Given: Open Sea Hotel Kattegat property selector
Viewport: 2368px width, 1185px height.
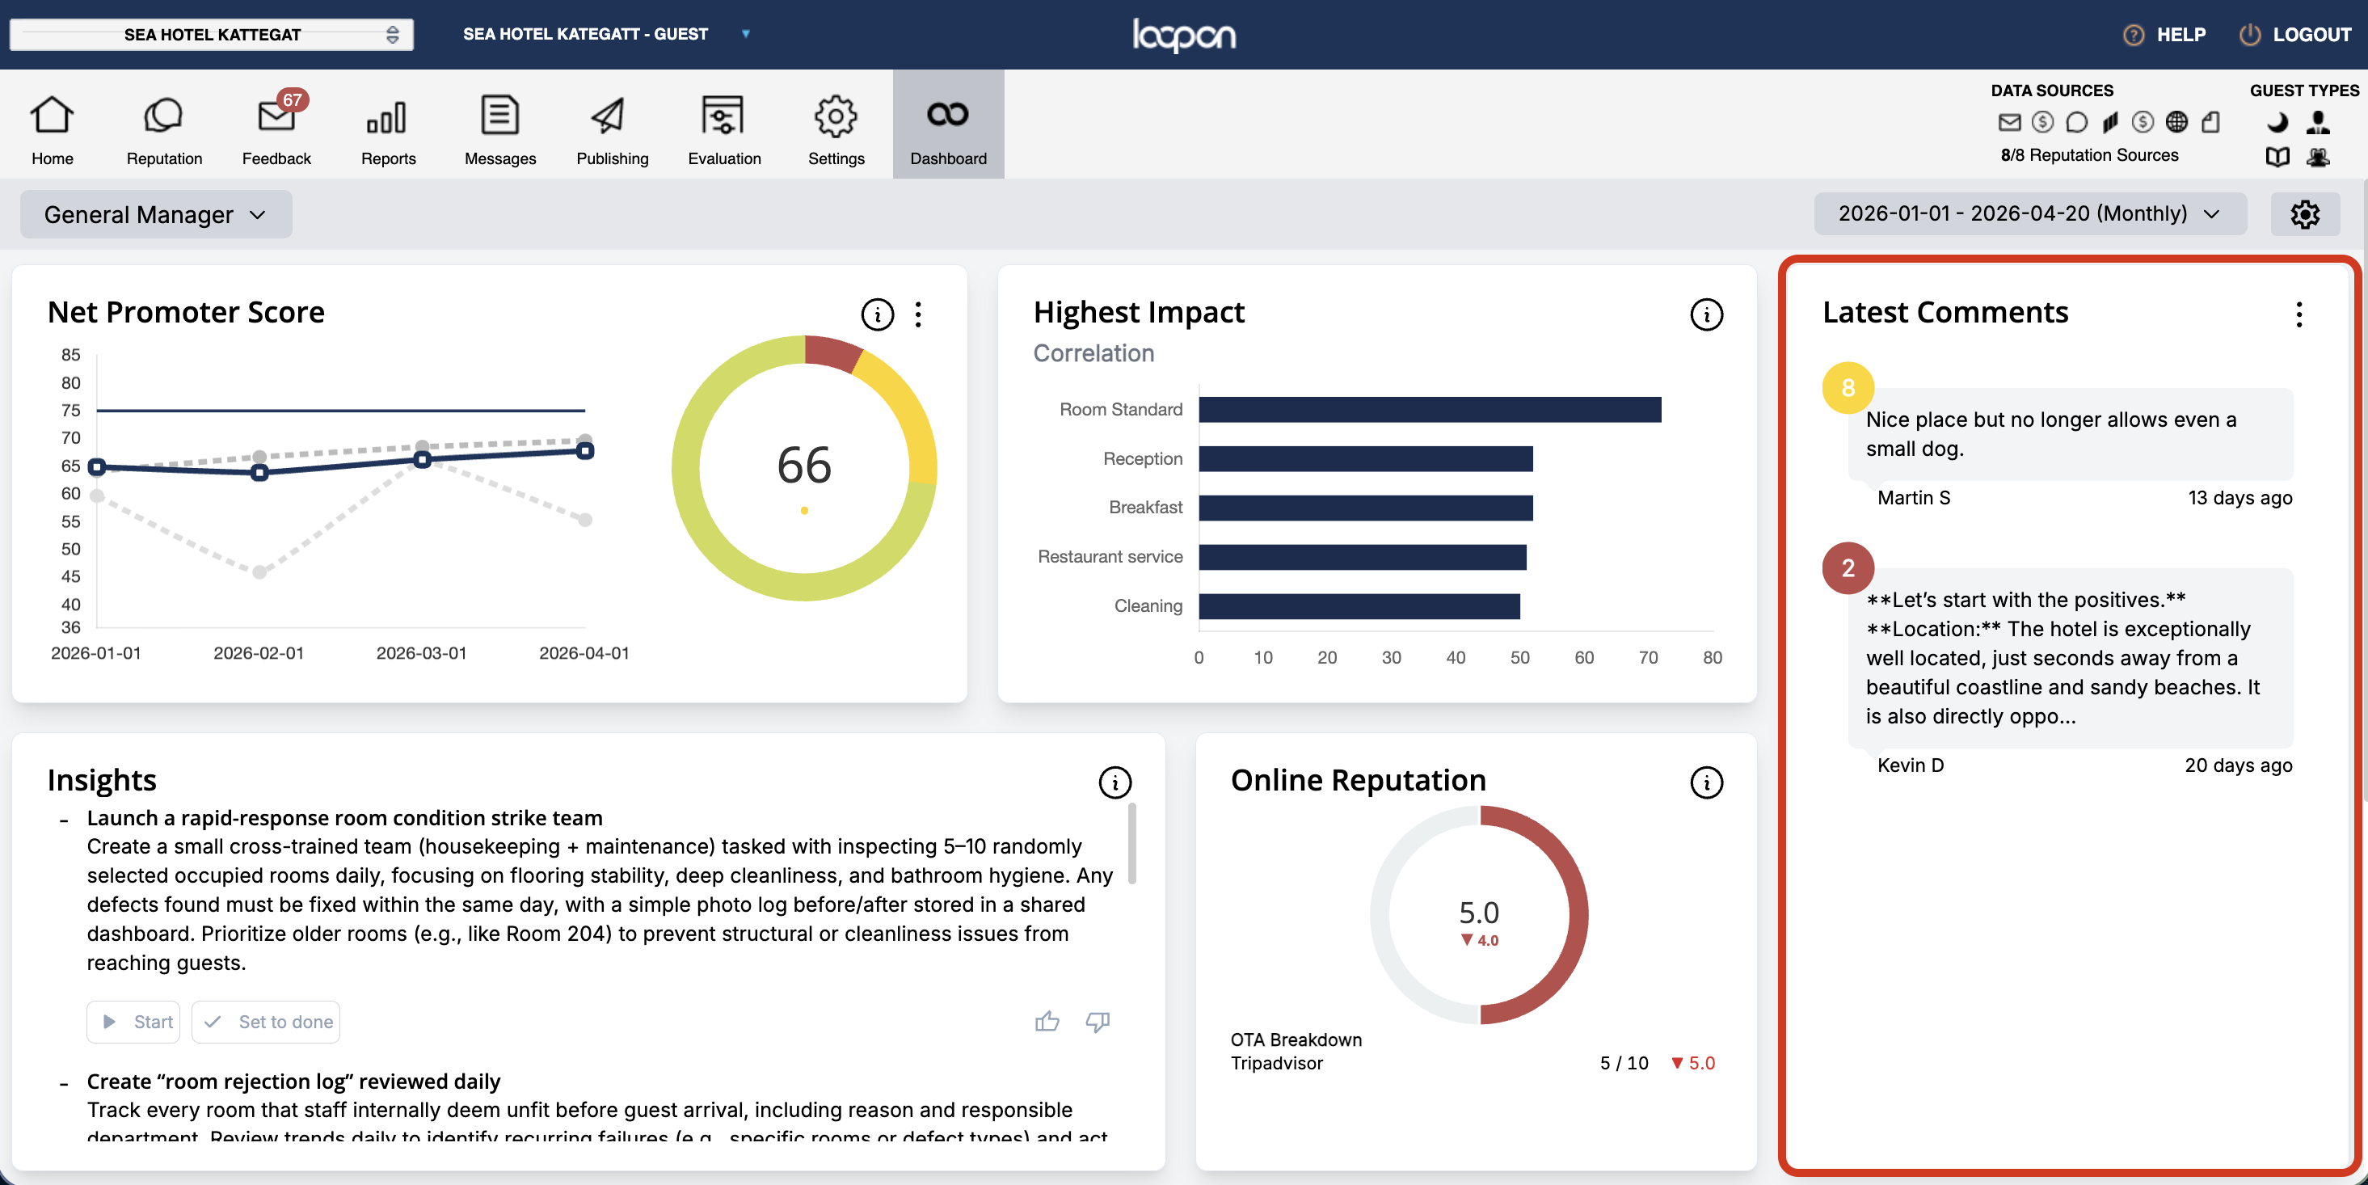Looking at the screenshot, I should [x=212, y=34].
